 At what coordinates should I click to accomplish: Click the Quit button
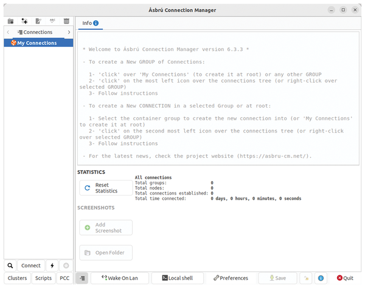(345, 278)
